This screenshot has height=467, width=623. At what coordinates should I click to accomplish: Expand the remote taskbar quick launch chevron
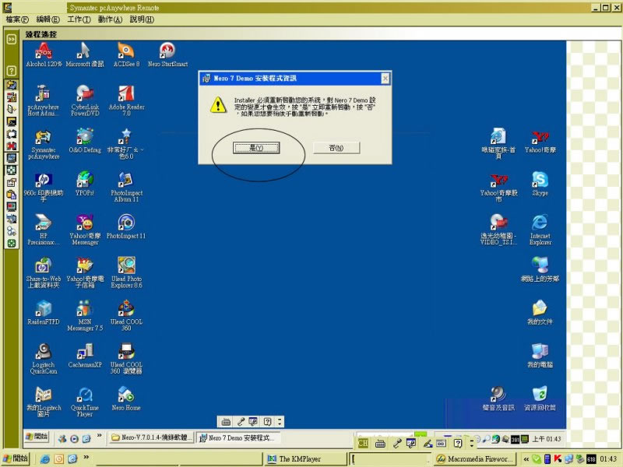point(100,435)
